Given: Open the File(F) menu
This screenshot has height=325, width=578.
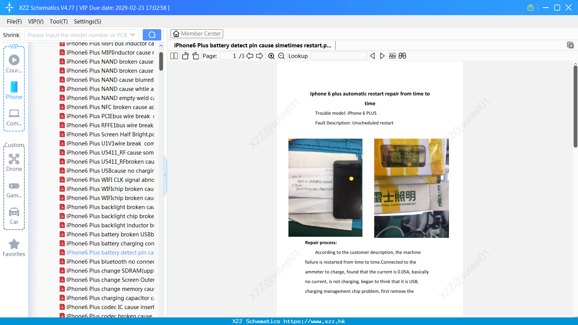Looking at the screenshot, I should 14,22.
